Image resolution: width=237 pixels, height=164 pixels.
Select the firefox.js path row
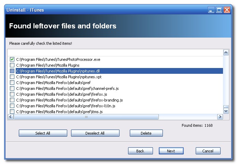(62, 94)
